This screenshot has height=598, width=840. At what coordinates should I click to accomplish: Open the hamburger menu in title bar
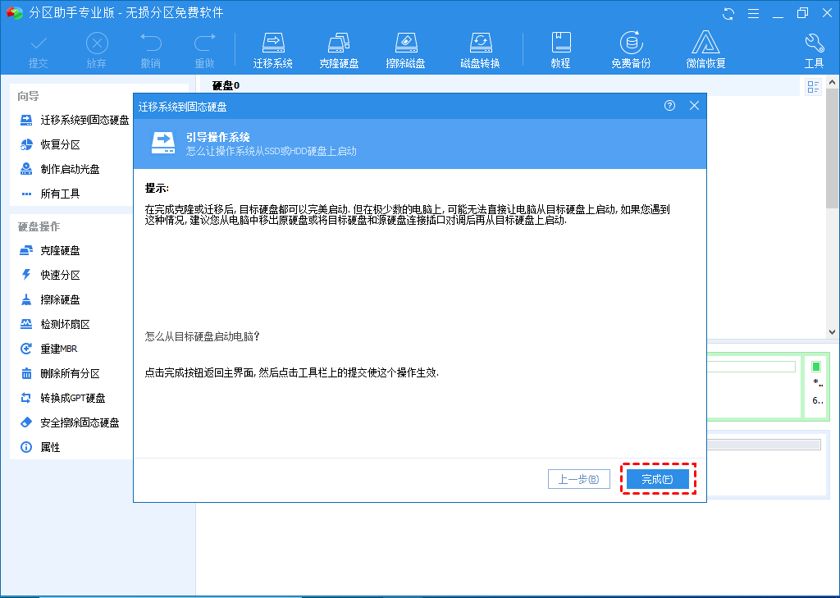[x=753, y=13]
